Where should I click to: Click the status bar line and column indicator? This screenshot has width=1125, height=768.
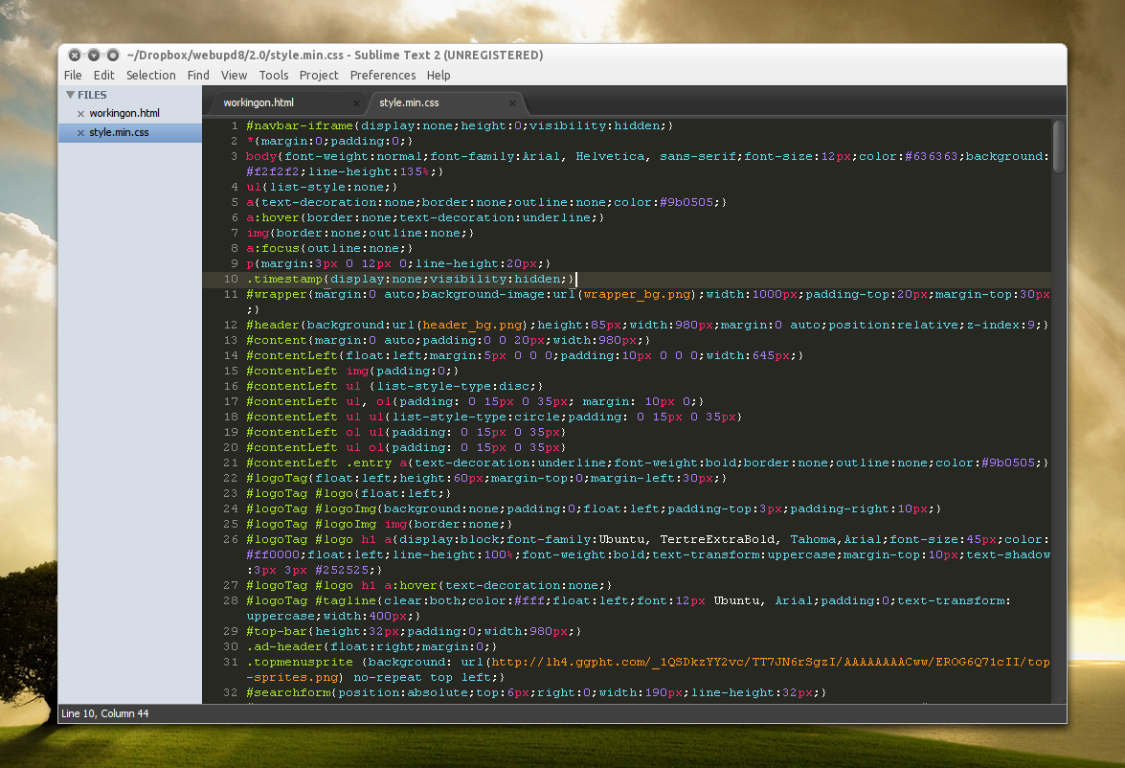point(105,713)
